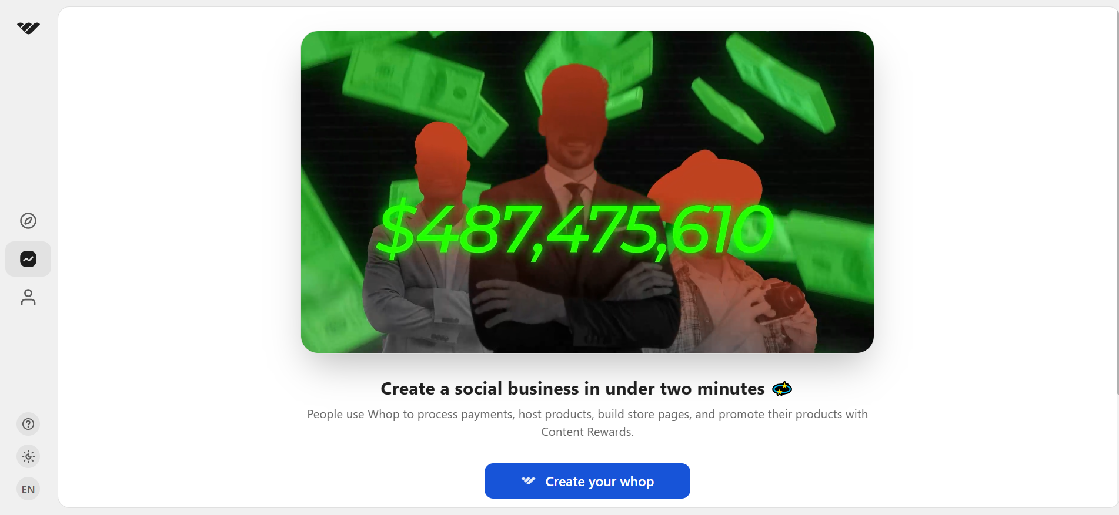Click the page's vertical scrollbar
This screenshot has height=515, width=1119.
tap(1117, 200)
